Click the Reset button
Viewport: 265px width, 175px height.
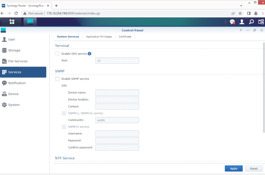(254, 169)
